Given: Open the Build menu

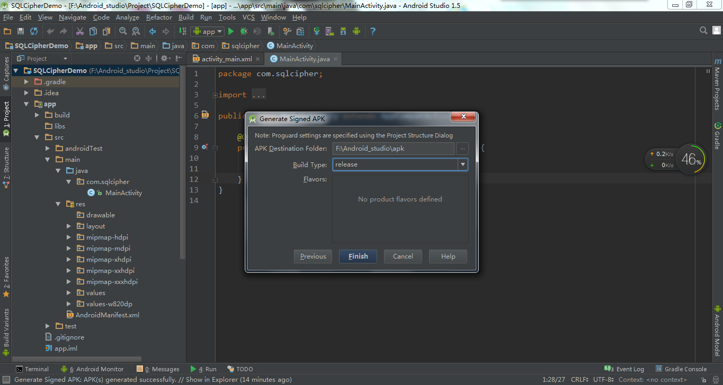Looking at the screenshot, I should 186,17.
